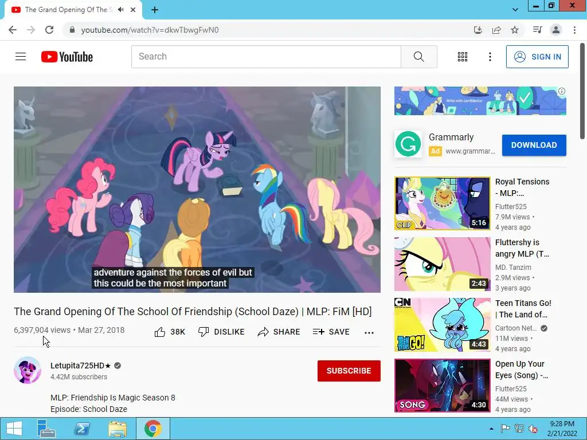Open the Letupita725HD channel name link
This screenshot has width=587, height=440.
point(81,366)
